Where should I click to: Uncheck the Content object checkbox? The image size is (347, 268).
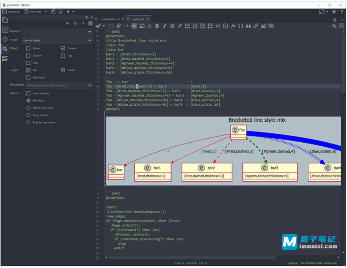[63, 48]
